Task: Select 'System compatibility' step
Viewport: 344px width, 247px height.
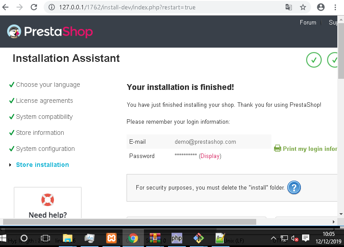Action: (x=44, y=117)
